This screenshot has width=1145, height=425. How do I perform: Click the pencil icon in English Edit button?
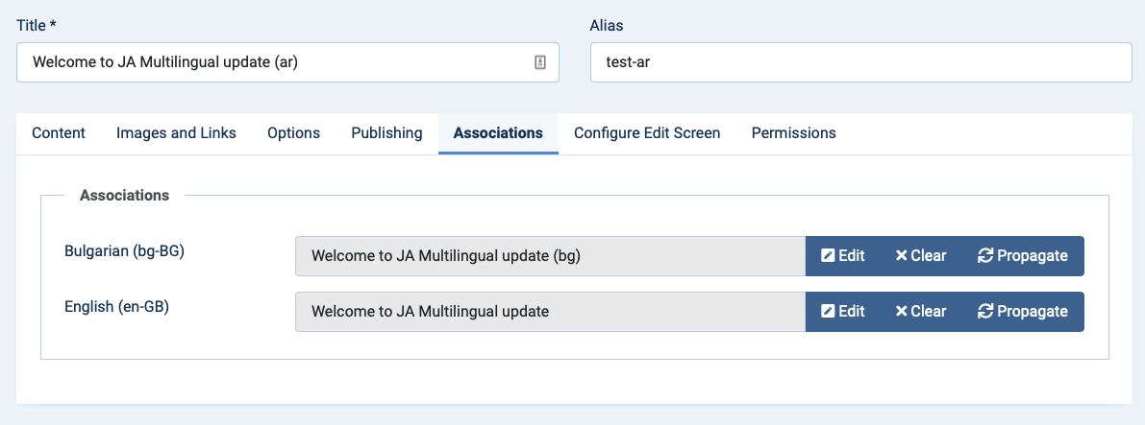tap(828, 311)
